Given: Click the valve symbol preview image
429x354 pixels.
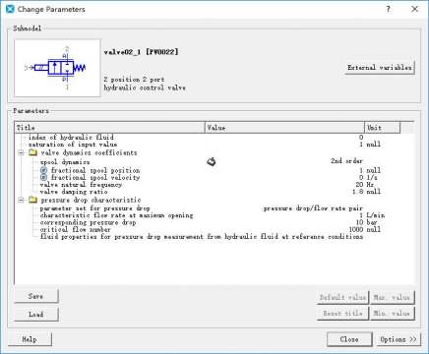Looking at the screenshot, I should pos(57,68).
